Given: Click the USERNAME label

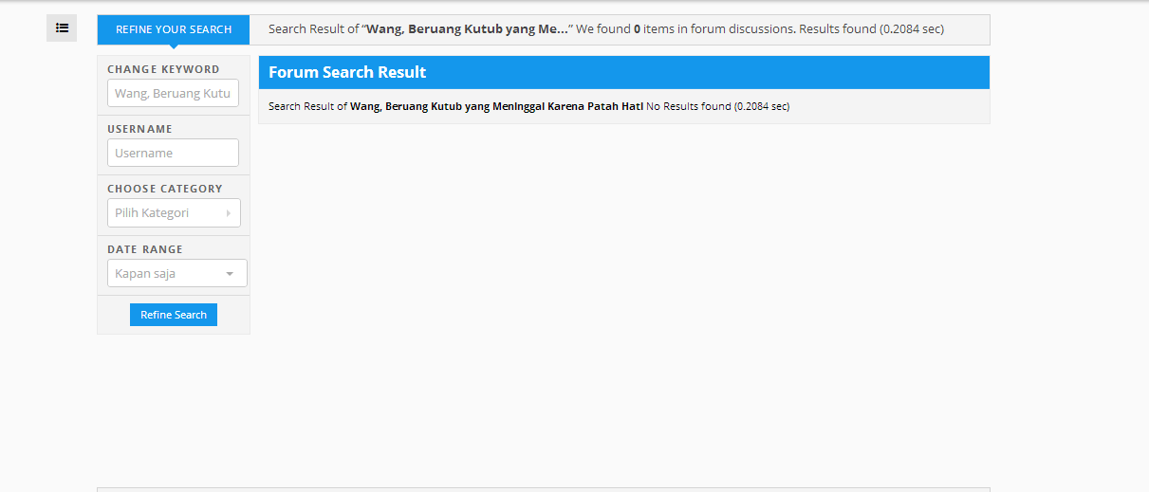Looking at the screenshot, I should (139, 129).
